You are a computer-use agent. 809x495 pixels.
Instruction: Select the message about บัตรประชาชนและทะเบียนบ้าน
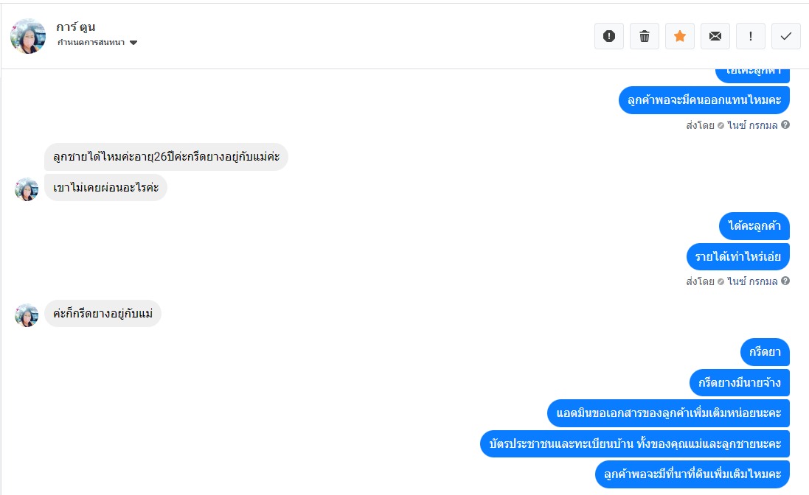click(635, 443)
